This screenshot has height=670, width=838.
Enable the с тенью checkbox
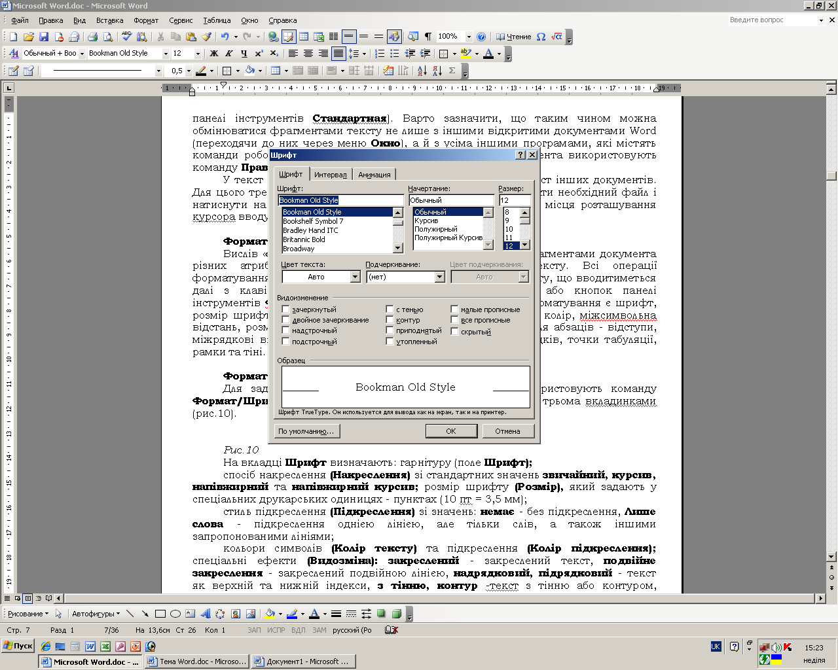[390, 309]
